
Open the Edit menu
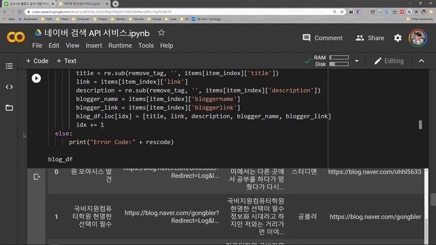tap(54, 46)
